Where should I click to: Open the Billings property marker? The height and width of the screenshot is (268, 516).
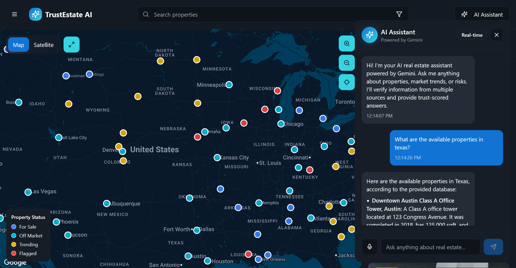89,74
